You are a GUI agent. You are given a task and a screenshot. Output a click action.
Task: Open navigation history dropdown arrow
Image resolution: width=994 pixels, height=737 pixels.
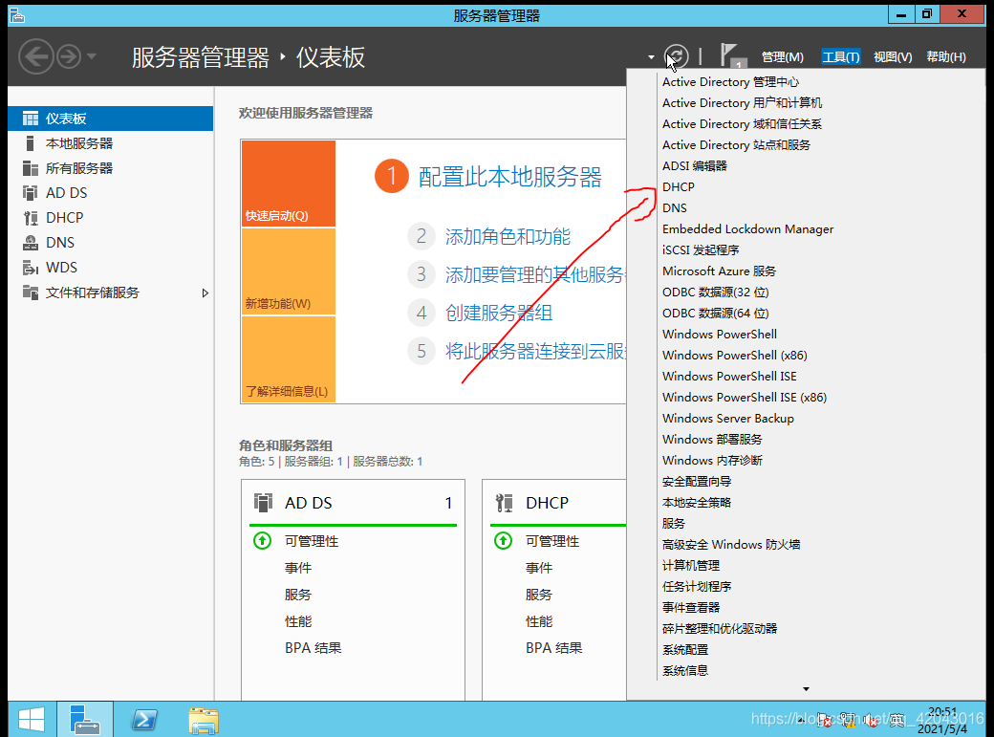(92, 56)
